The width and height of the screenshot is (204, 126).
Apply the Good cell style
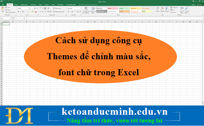point(124,8)
